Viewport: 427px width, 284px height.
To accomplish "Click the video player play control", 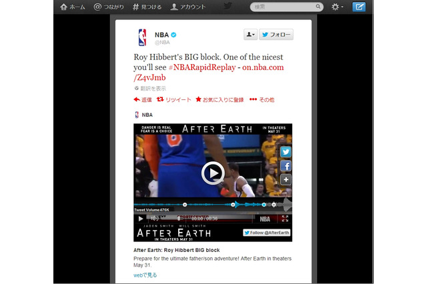I will point(141,219).
